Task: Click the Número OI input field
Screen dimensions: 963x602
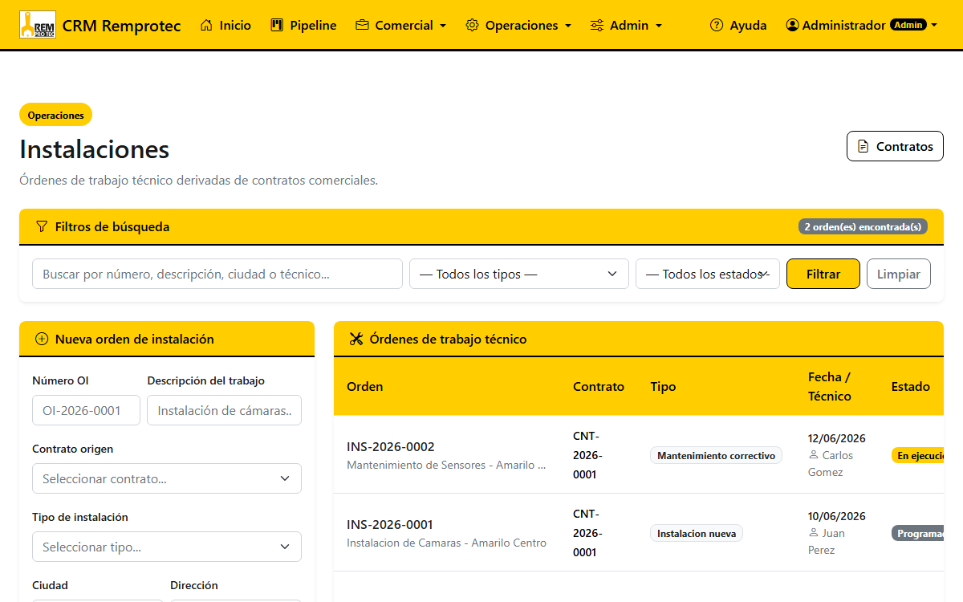Action: click(86, 410)
